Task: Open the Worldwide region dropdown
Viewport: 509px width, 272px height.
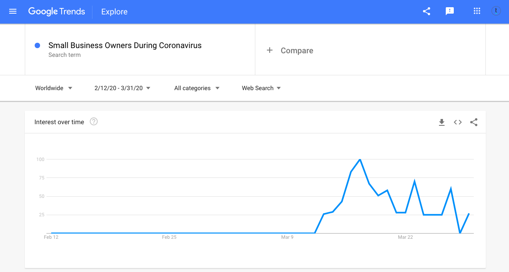Action: coord(54,88)
